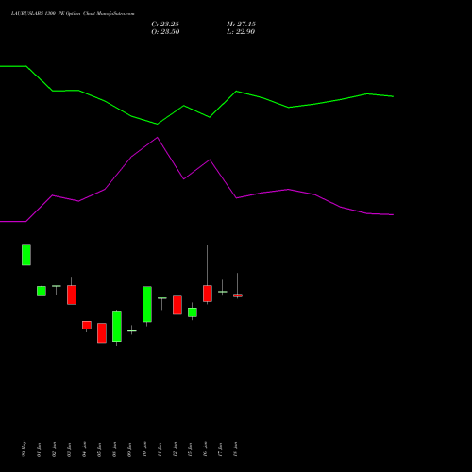Screen dimensions: 472x472
Task: Click the green candle for 08 Jun
Action: click(x=117, y=327)
